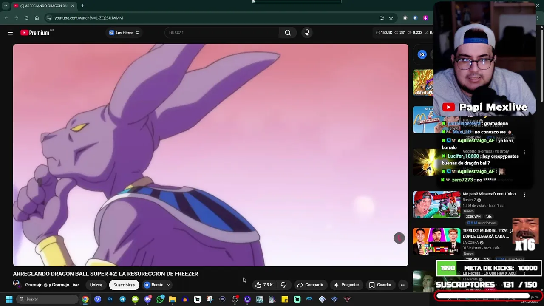Open the Gramajo y Gramajo Live channel link
Image resolution: width=544 pixels, height=306 pixels.
(52, 285)
